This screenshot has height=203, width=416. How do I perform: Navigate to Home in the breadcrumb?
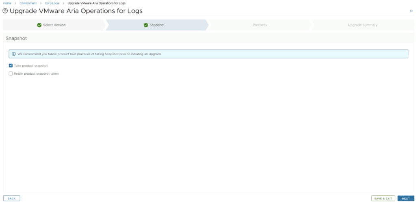click(x=7, y=3)
